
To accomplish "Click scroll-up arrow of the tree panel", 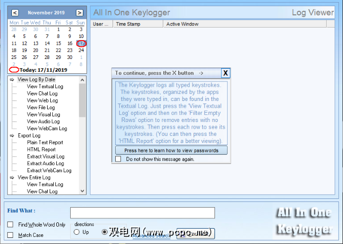I will (82, 80).
